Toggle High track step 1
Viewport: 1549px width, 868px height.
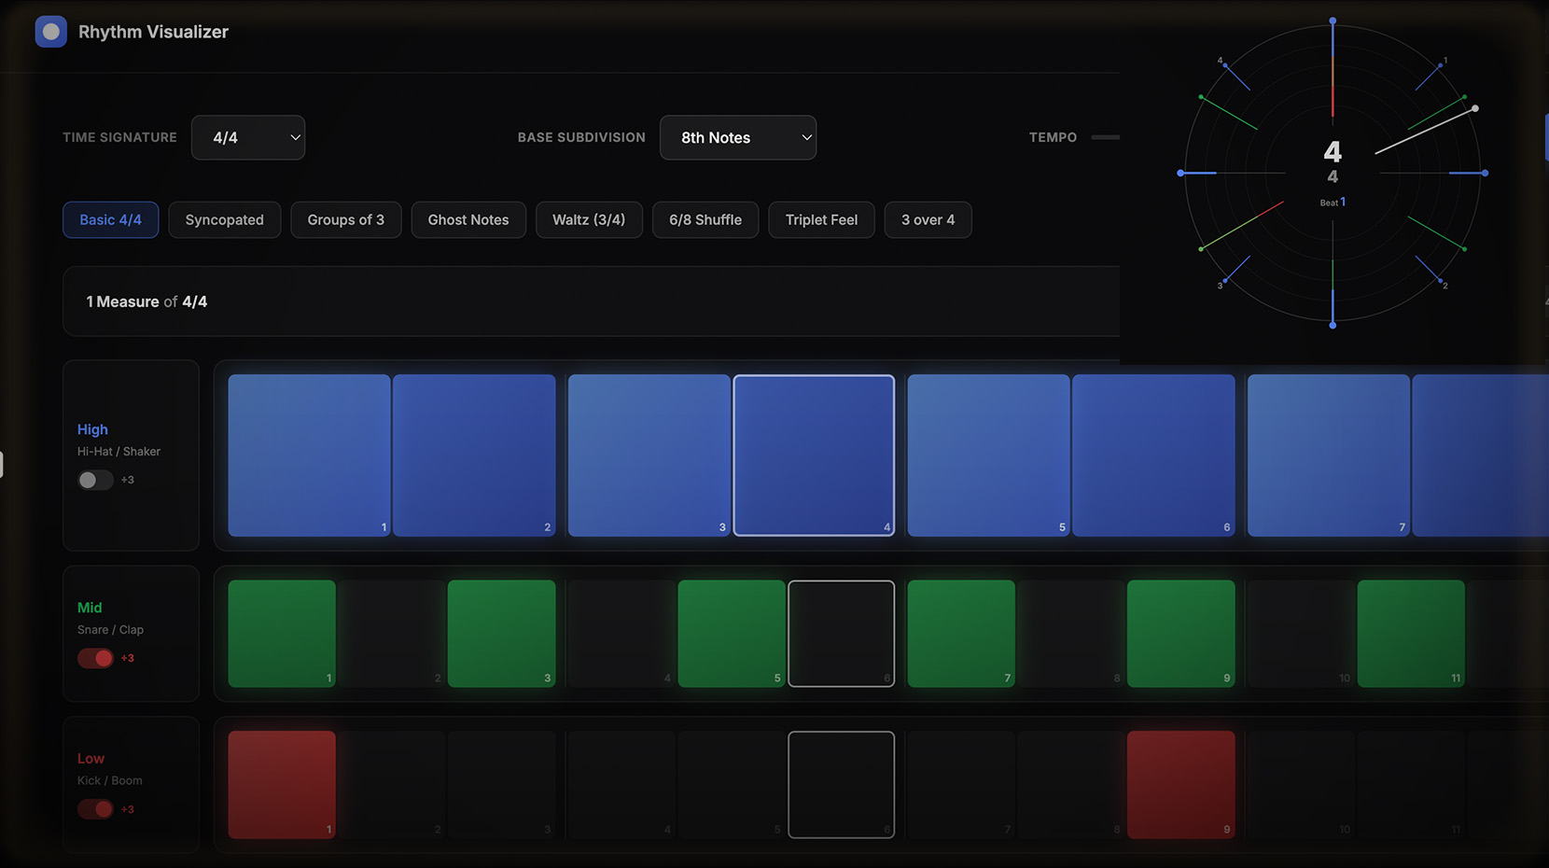[x=309, y=455]
